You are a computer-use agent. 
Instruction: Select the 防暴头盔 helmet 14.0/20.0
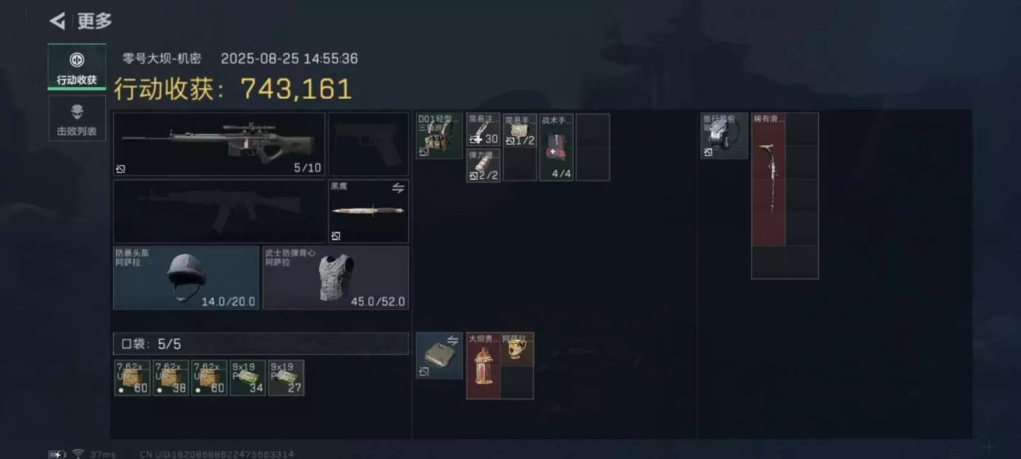click(x=186, y=278)
